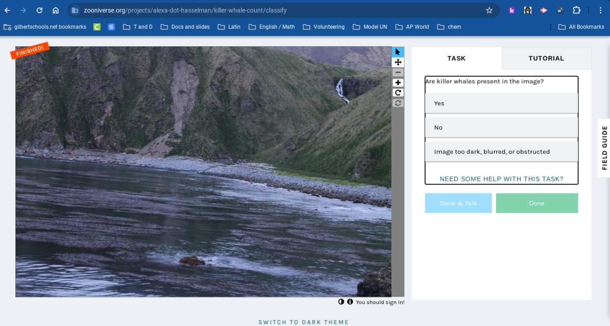610x326 pixels.
Task: Go back in browser history
Action: coord(7,10)
